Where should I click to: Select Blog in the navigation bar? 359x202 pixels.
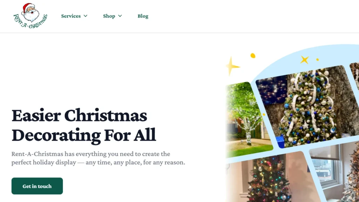[143, 16]
